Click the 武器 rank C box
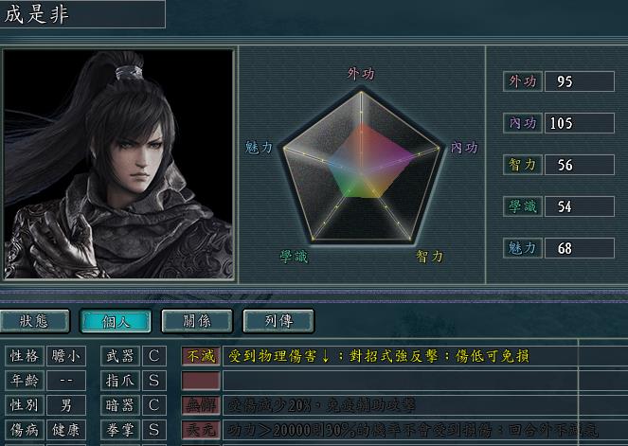Image resolution: width=628 pixels, height=446 pixels. (x=154, y=356)
